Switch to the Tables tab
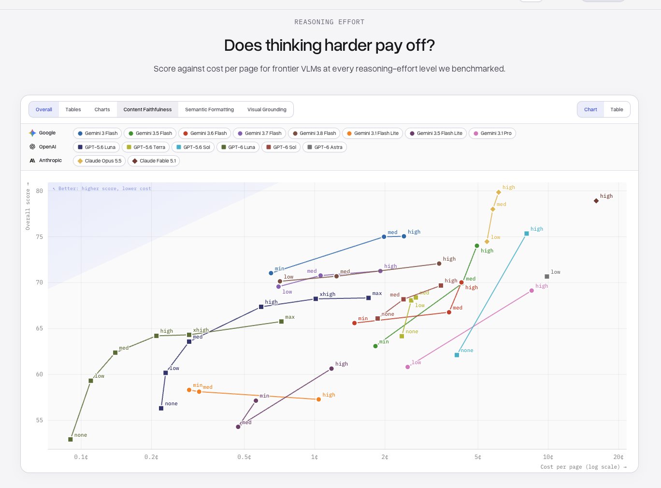The height and width of the screenshot is (488, 661). [73, 110]
